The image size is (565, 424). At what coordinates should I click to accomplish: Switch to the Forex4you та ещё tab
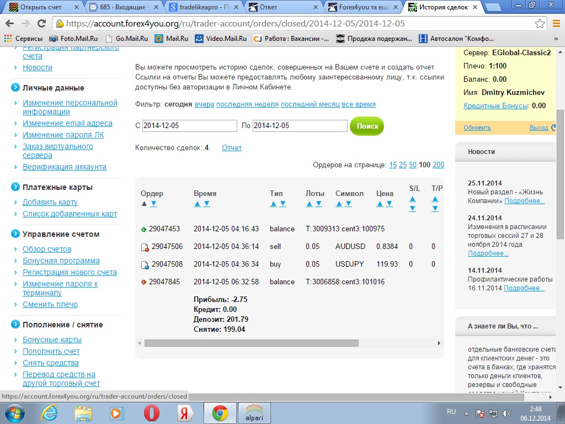[x=363, y=7]
